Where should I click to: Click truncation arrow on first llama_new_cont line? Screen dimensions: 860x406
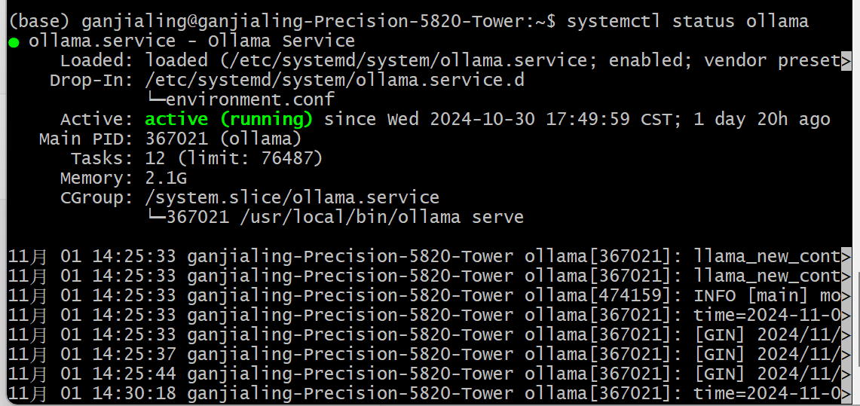[846, 256]
